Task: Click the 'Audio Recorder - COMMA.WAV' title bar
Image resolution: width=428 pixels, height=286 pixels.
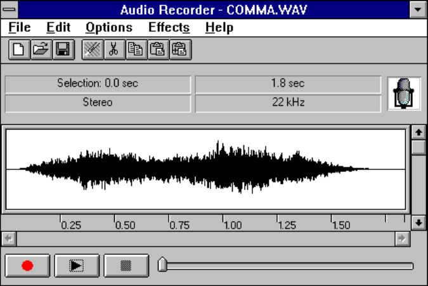Action: [214, 10]
